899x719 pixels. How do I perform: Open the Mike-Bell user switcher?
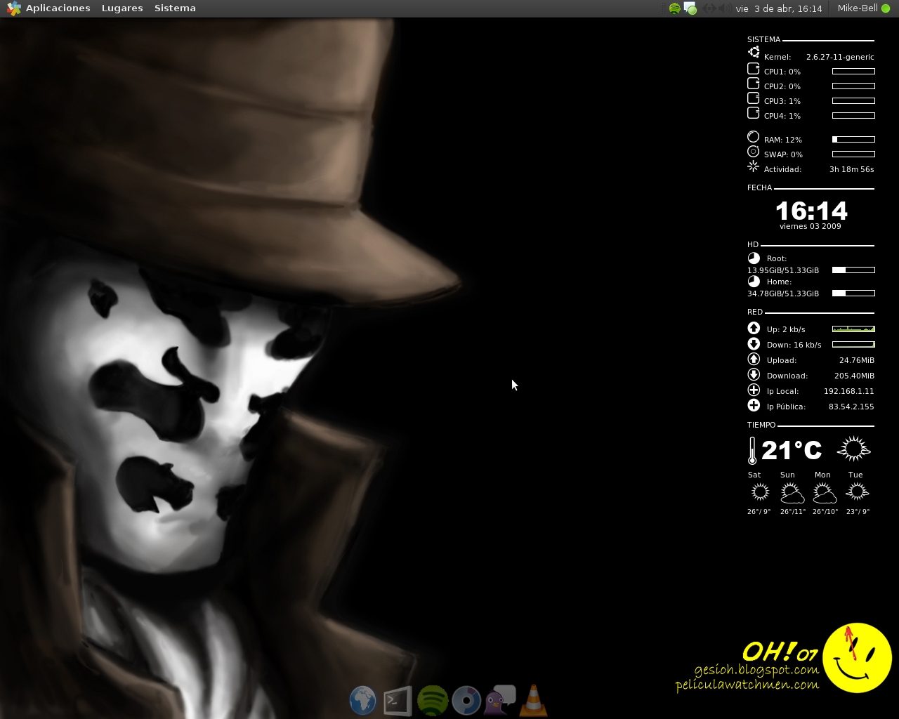pos(863,8)
